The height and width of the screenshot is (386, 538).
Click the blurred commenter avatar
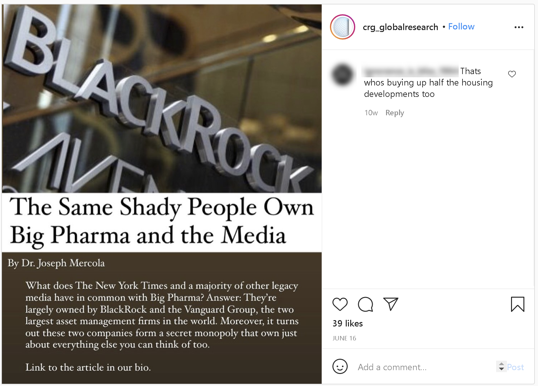coord(343,75)
